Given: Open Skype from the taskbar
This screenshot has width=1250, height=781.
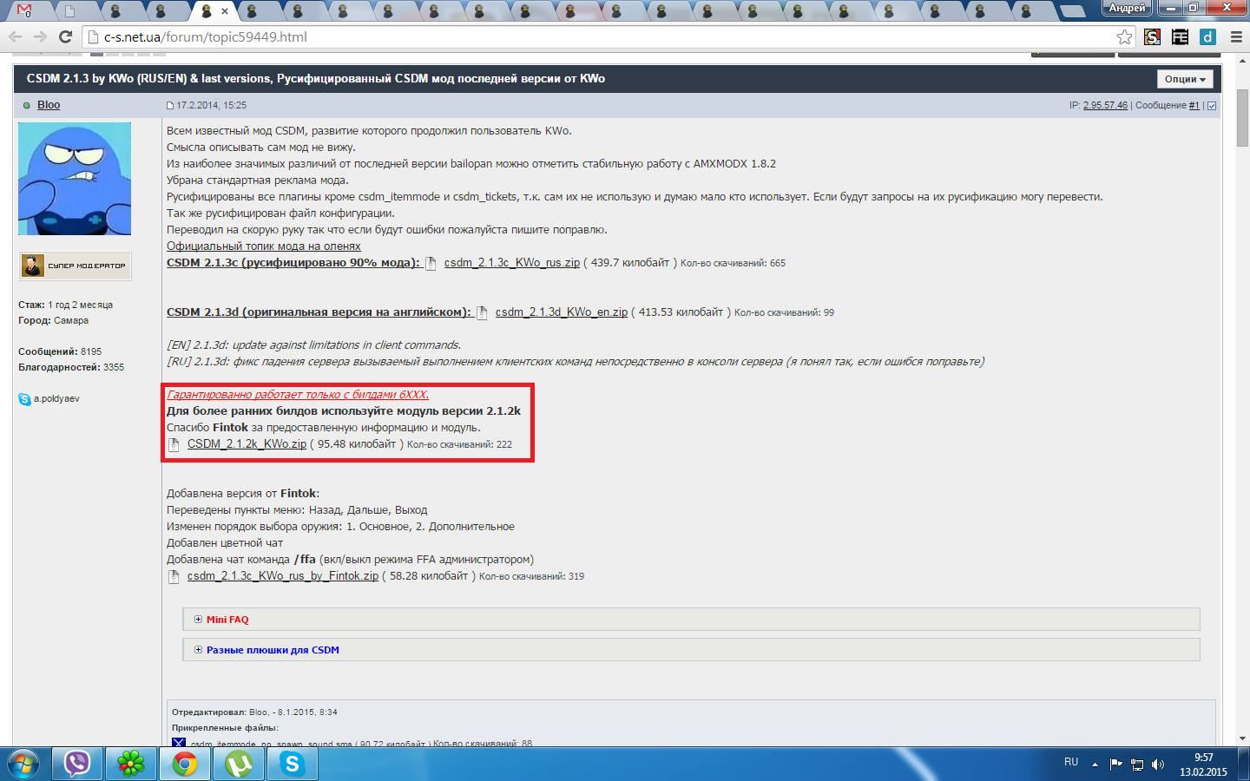Looking at the screenshot, I should 293,764.
